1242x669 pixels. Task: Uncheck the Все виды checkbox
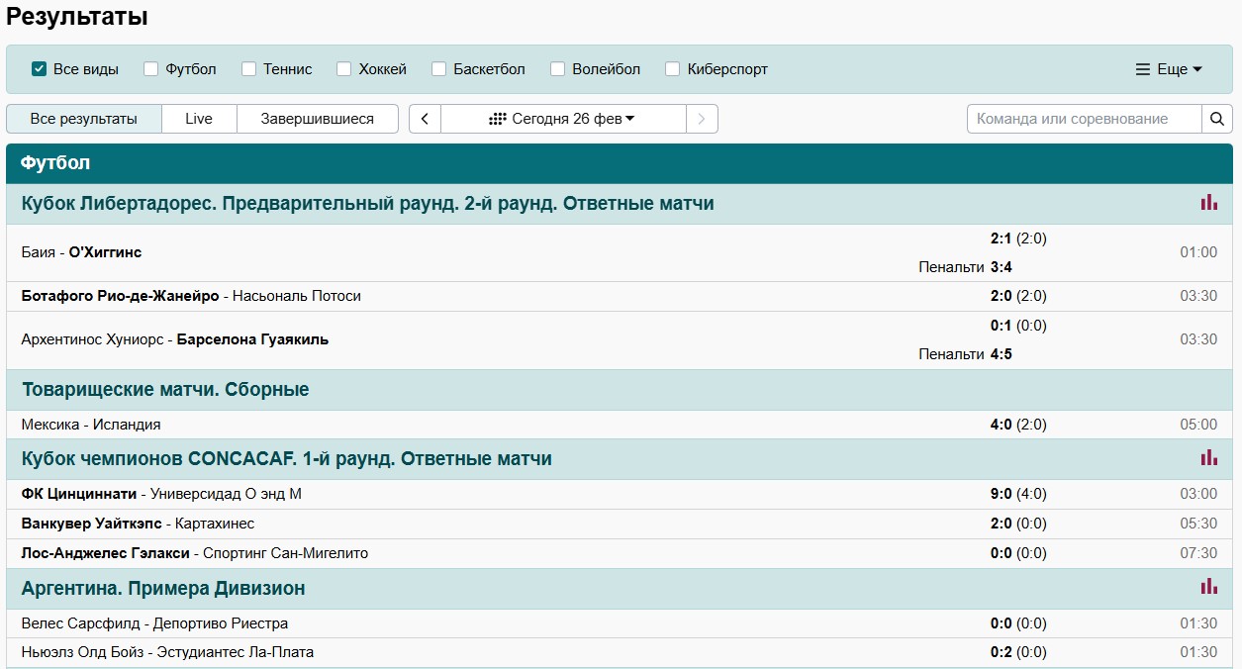tap(40, 69)
